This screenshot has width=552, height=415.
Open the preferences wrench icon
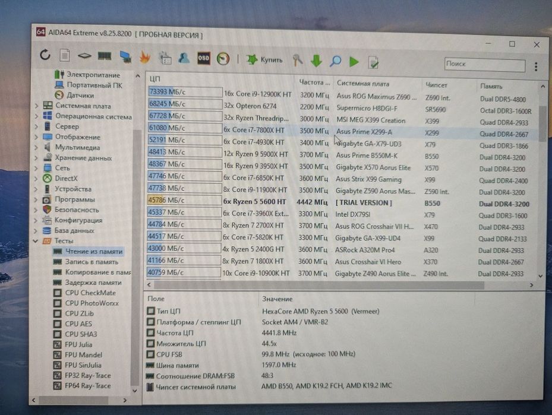[298, 60]
